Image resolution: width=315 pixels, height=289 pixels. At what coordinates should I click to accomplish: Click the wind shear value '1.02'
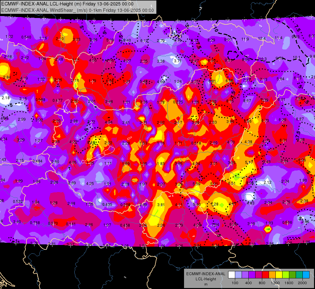[9, 37]
